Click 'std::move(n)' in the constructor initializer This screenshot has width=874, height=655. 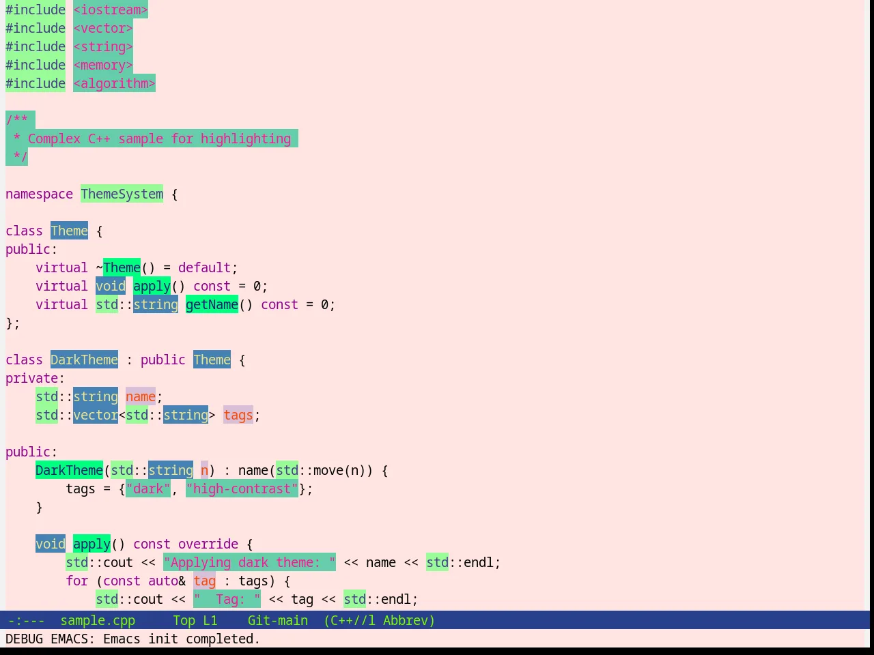[x=321, y=470]
